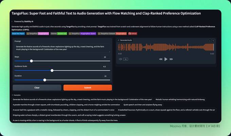Adjust the Steps slider

[x=62, y=61]
